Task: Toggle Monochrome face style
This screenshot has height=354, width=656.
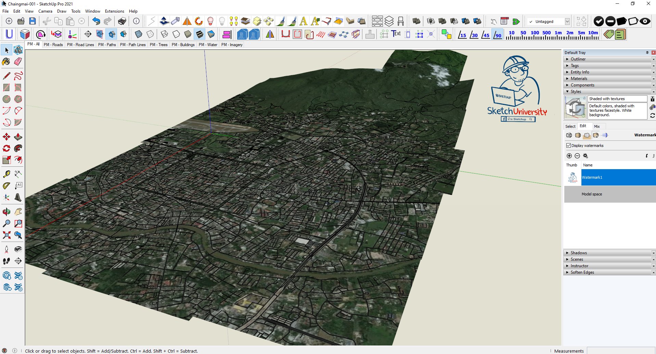Action: pos(211,34)
